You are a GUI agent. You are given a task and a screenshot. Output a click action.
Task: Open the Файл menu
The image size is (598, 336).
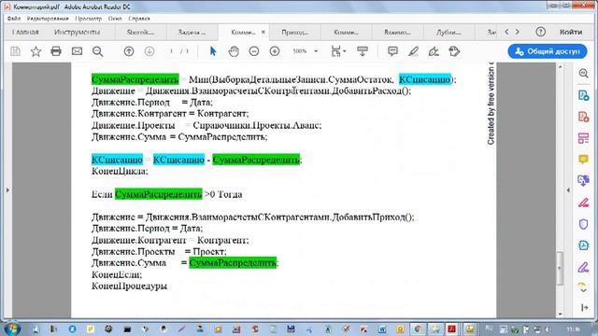(14, 19)
